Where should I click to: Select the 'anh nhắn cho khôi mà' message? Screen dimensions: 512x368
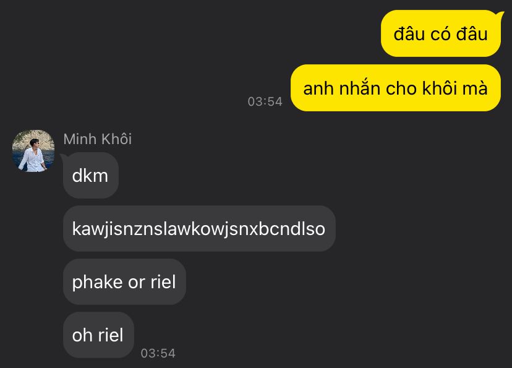pyautogui.click(x=395, y=88)
